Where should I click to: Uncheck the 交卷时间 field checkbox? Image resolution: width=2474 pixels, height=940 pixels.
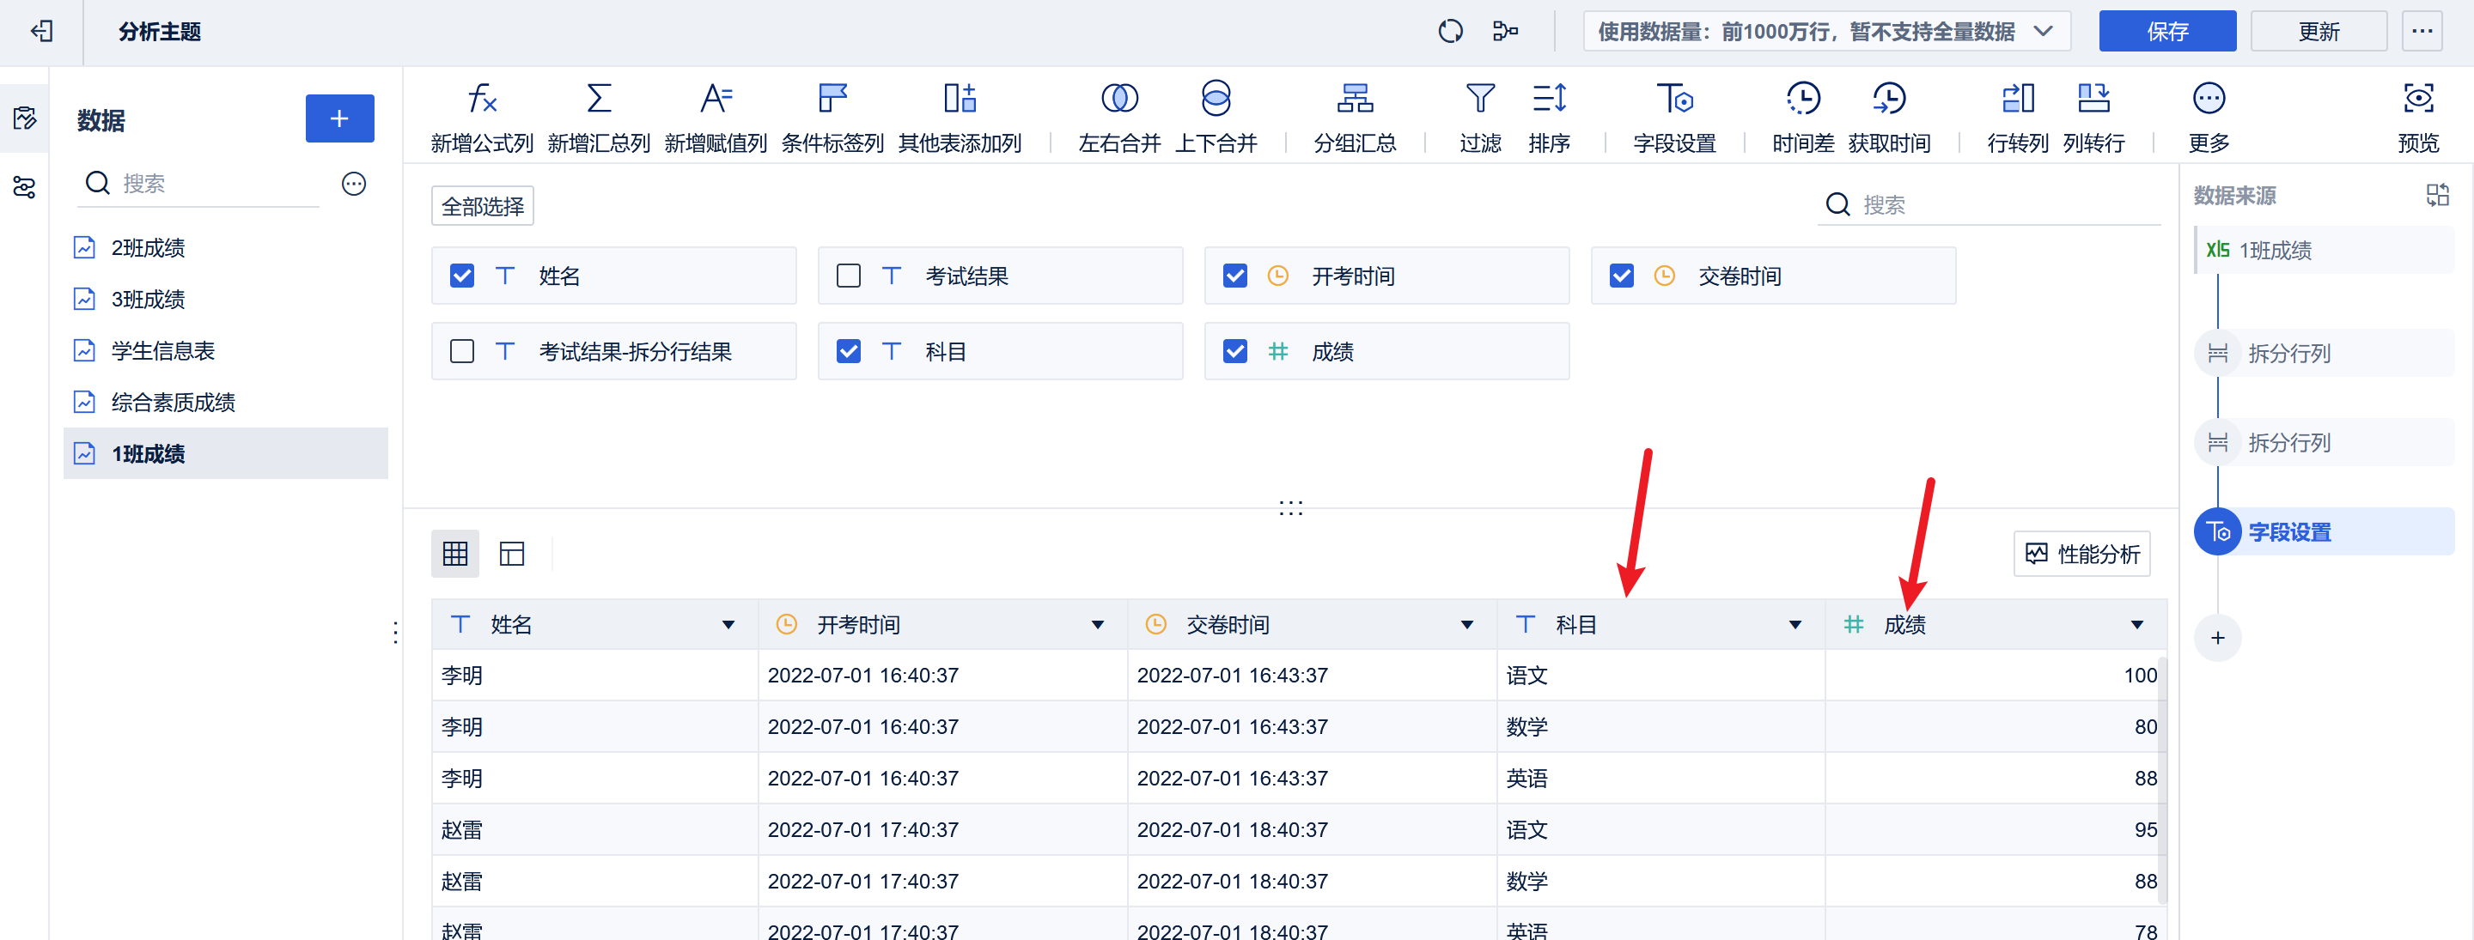1621,276
